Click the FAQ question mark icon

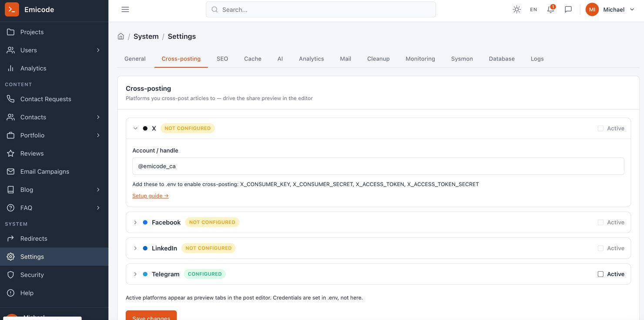coord(11,208)
